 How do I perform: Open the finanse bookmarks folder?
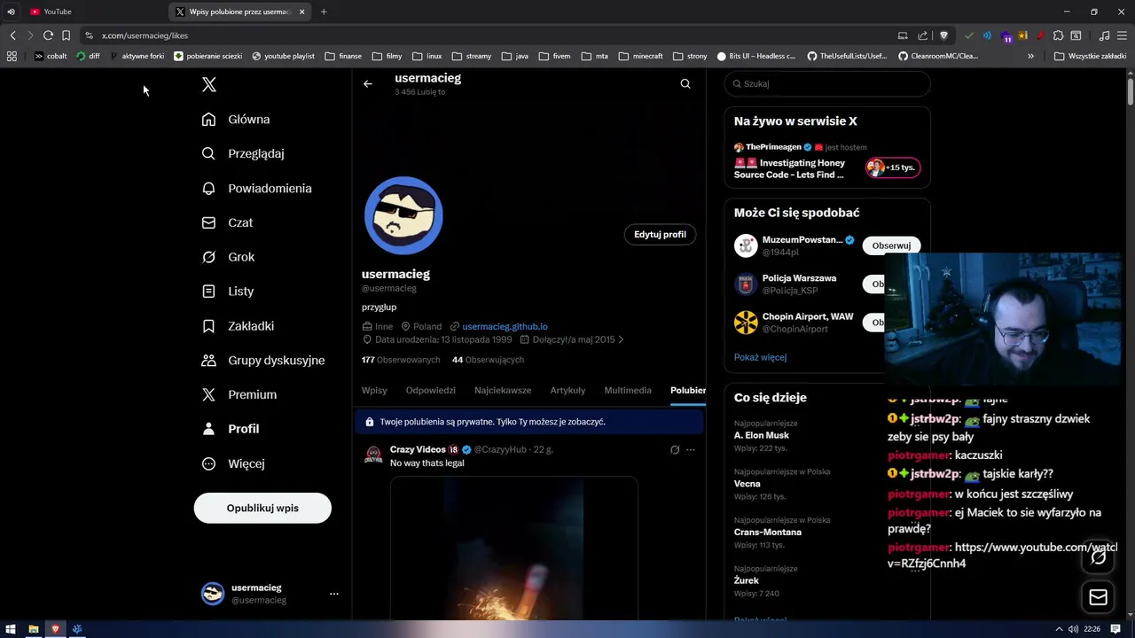344,56
